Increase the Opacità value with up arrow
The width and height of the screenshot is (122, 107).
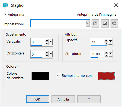[106, 40]
